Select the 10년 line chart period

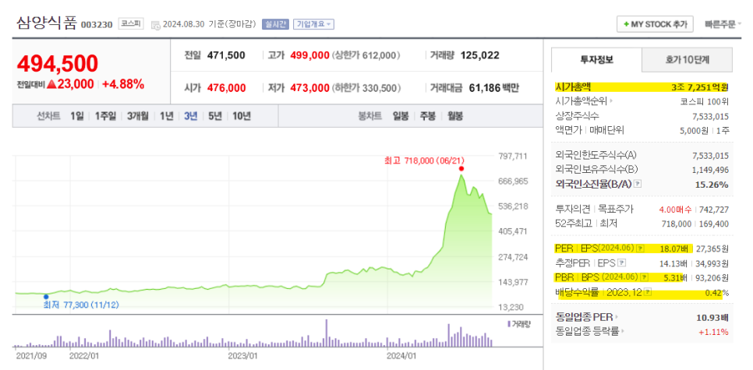pos(241,116)
